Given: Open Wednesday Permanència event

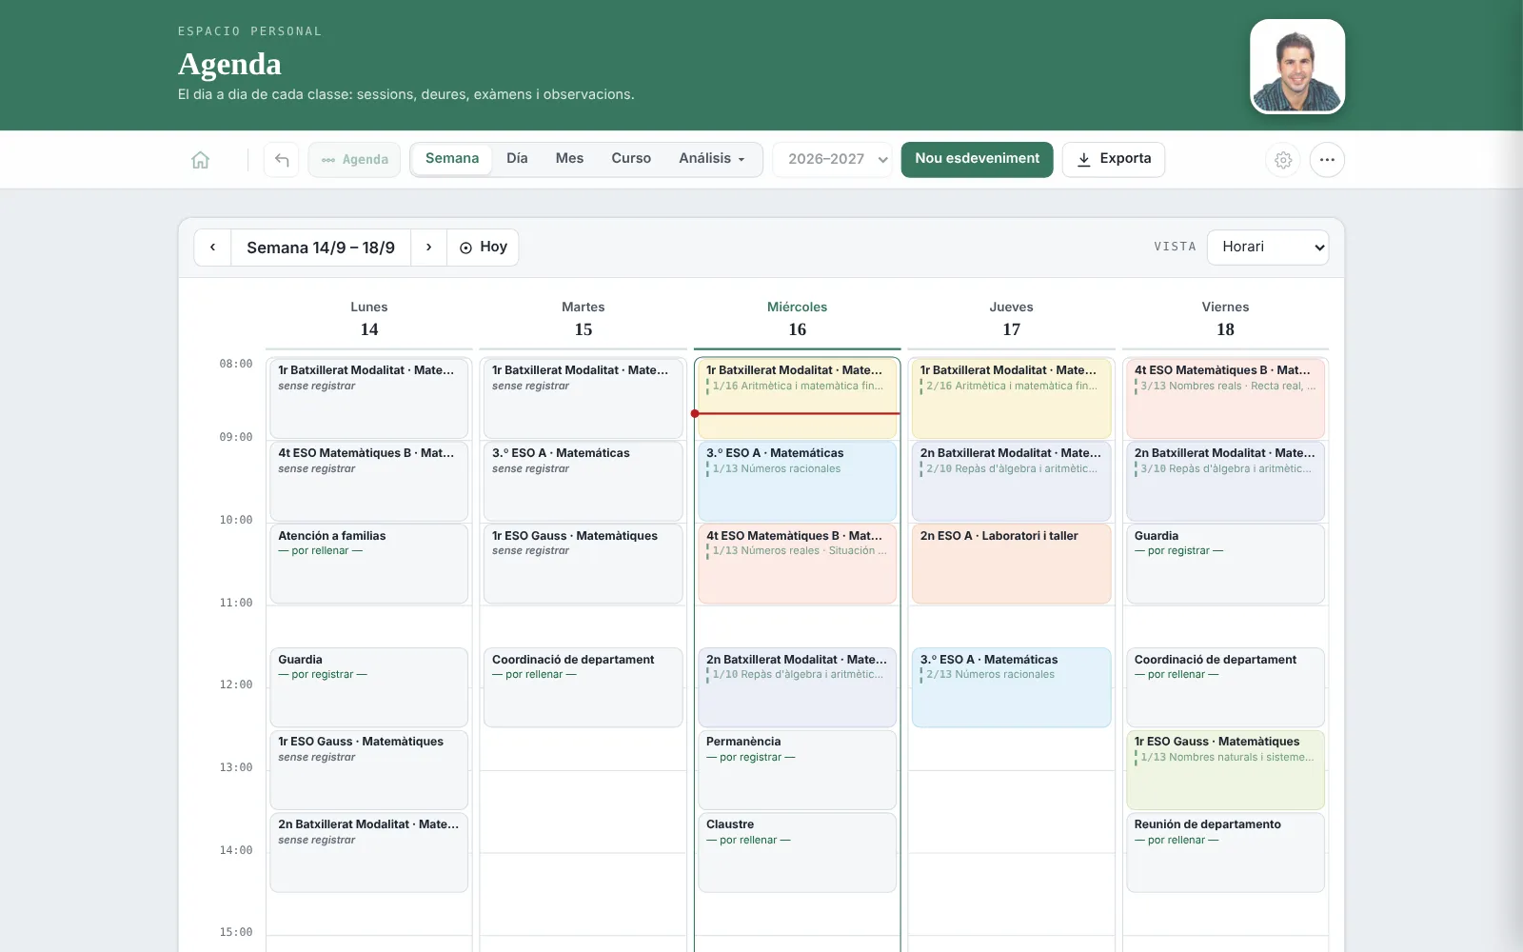Looking at the screenshot, I should point(798,770).
